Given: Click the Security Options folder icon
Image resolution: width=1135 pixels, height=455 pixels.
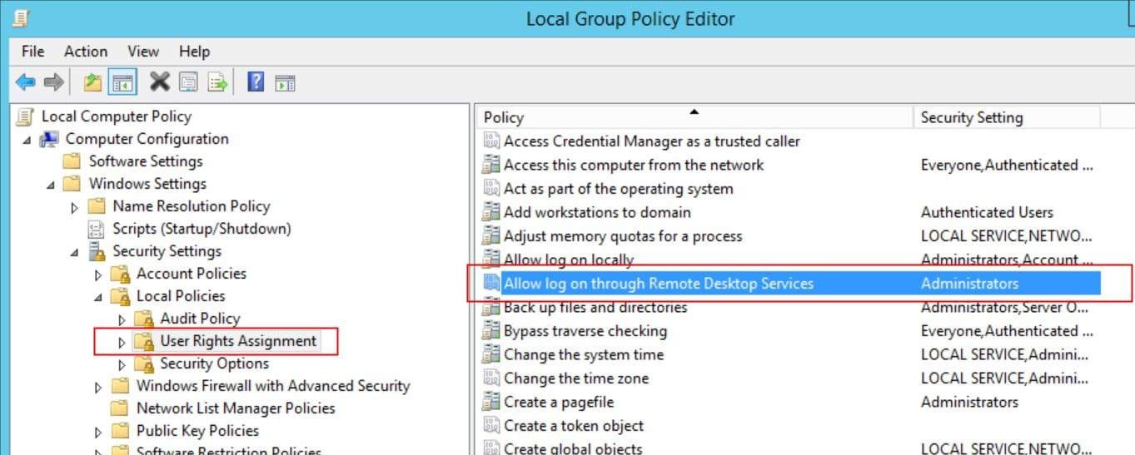Looking at the screenshot, I should pyautogui.click(x=145, y=364).
